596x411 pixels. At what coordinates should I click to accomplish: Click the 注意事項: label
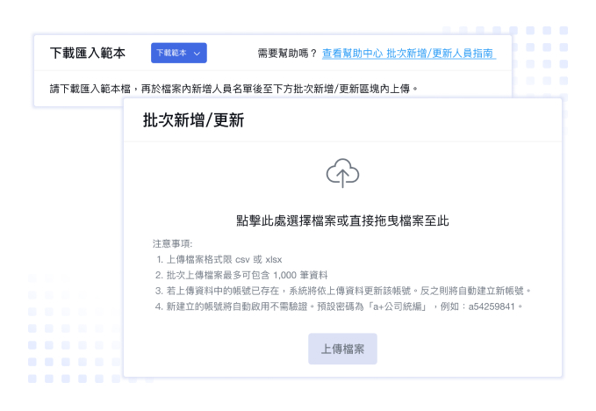coord(173,243)
